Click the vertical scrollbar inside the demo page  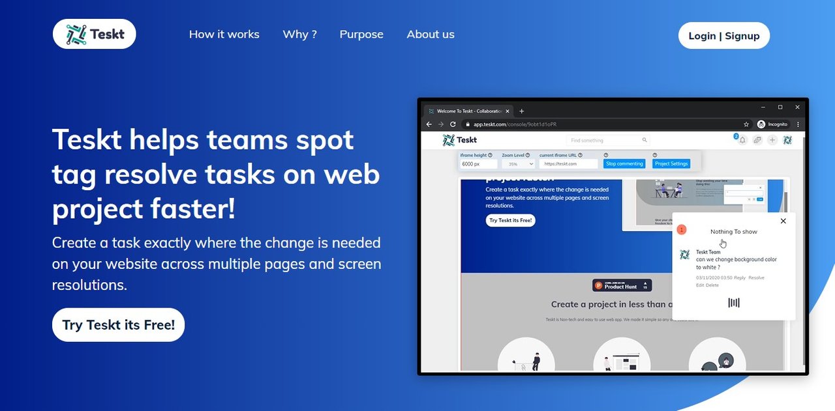click(x=787, y=202)
